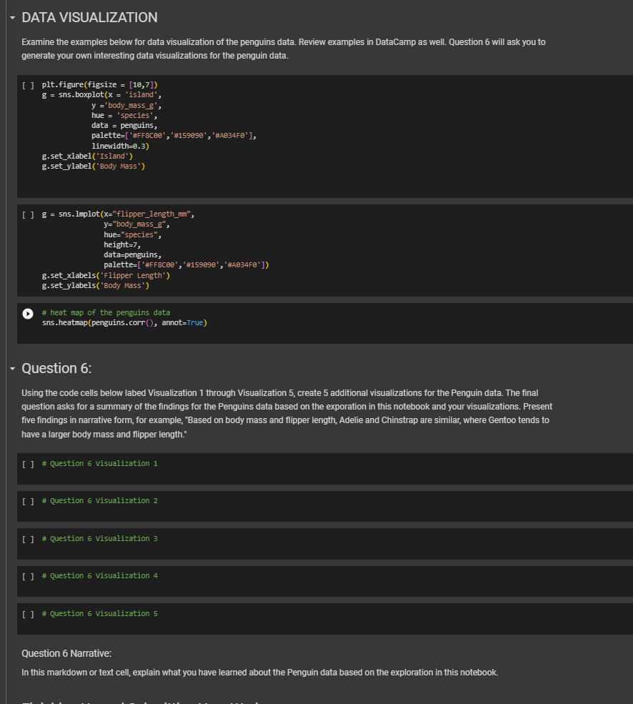Click g.set_ylabel('Body Mass') line
The height and width of the screenshot is (704, 633).
pyautogui.click(x=94, y=166)
